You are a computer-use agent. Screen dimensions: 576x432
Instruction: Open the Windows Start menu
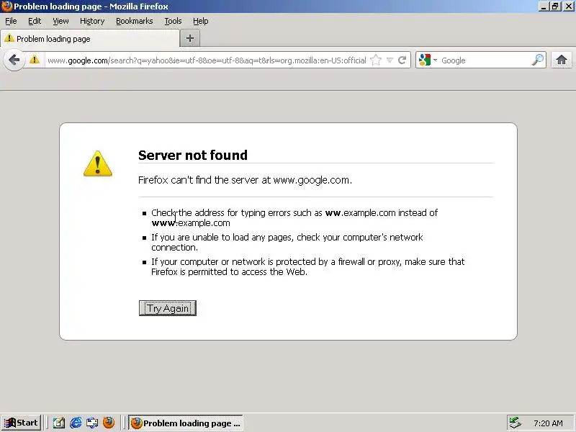[x=22, y=423]
